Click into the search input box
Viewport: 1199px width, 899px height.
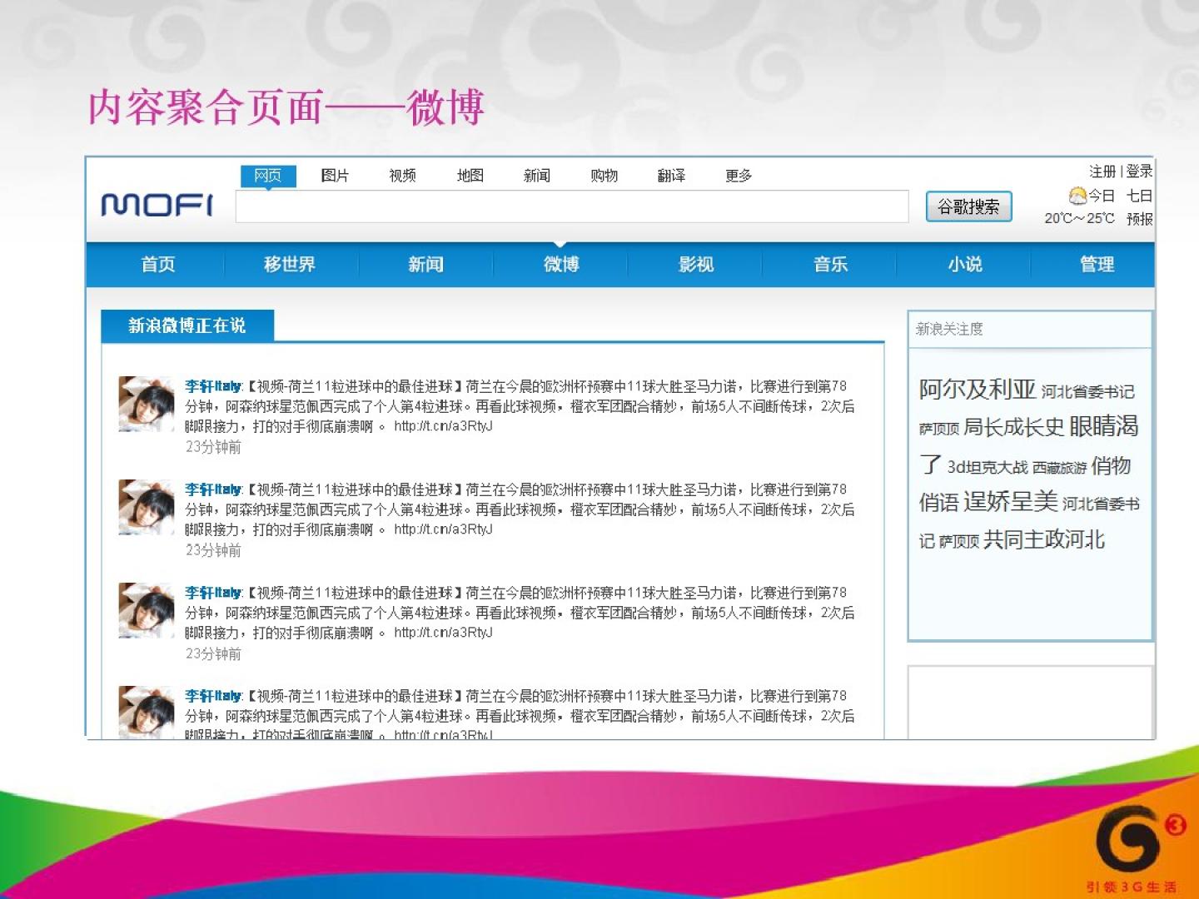(571, 206)
